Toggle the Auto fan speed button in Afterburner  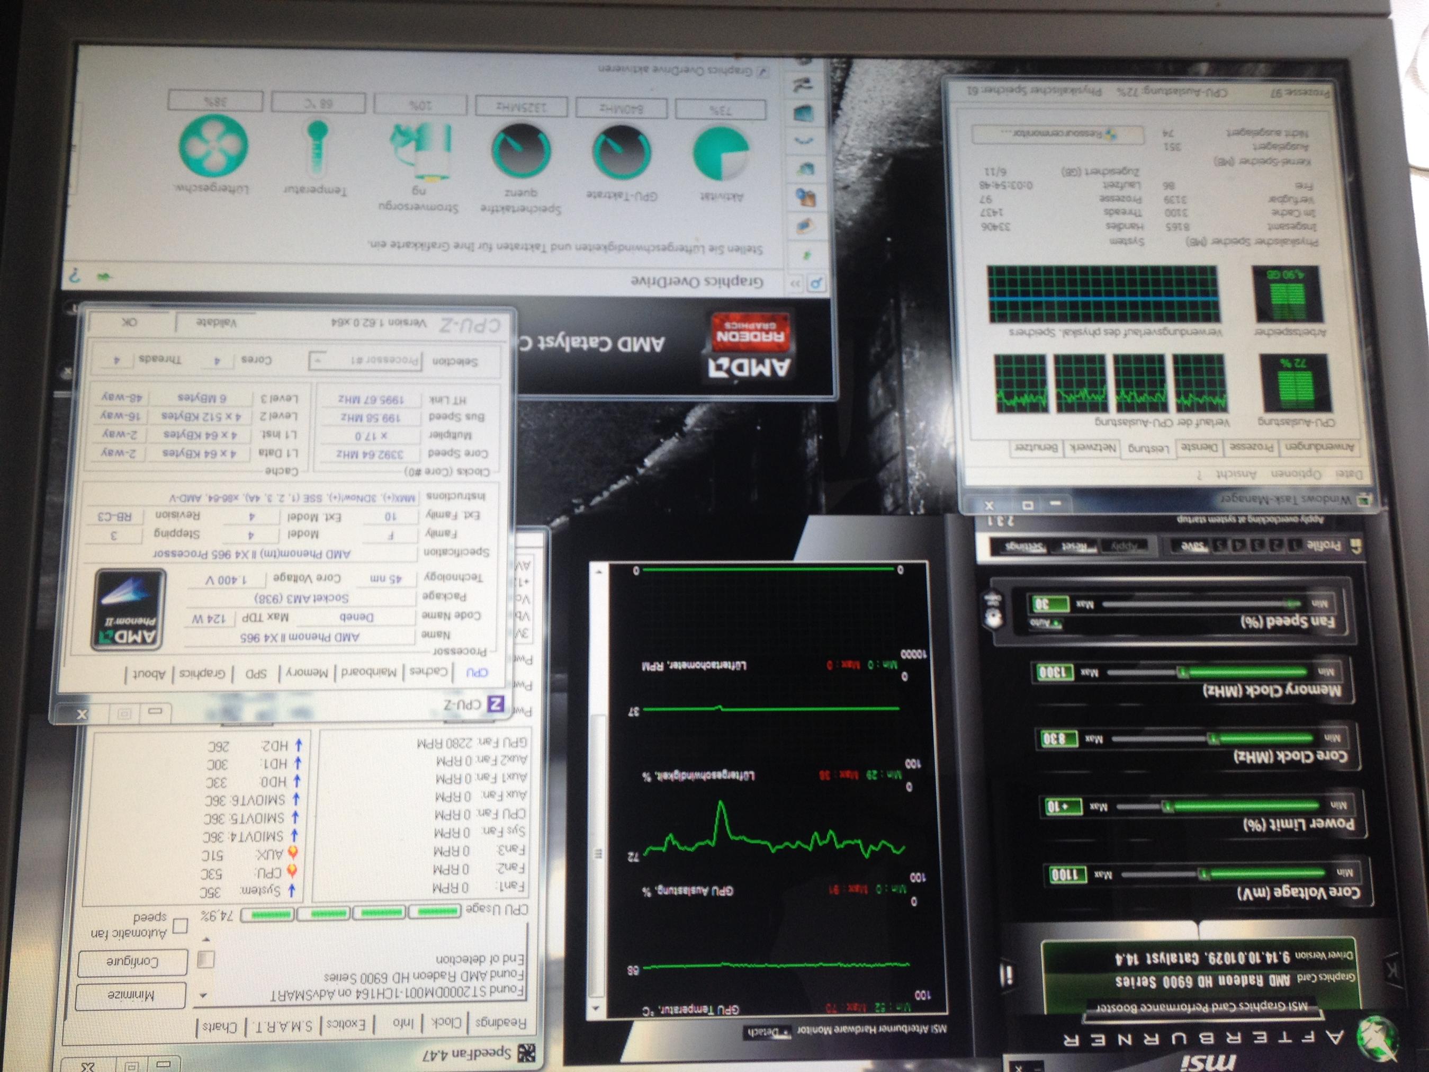pyautogui.click(x=1046, y=623)
